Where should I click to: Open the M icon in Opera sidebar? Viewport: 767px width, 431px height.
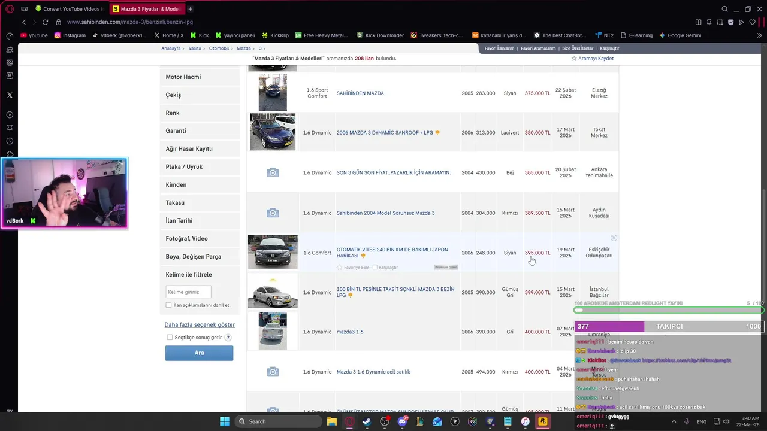[10, 75]
